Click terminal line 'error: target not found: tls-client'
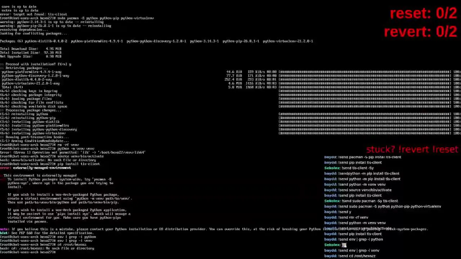The width and height of the screenshot is (461, 259). (33, 14)
